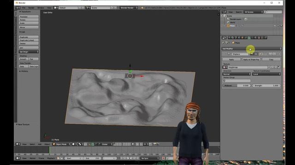
Task: Open the Render properties tab icon
Action: 230,38
